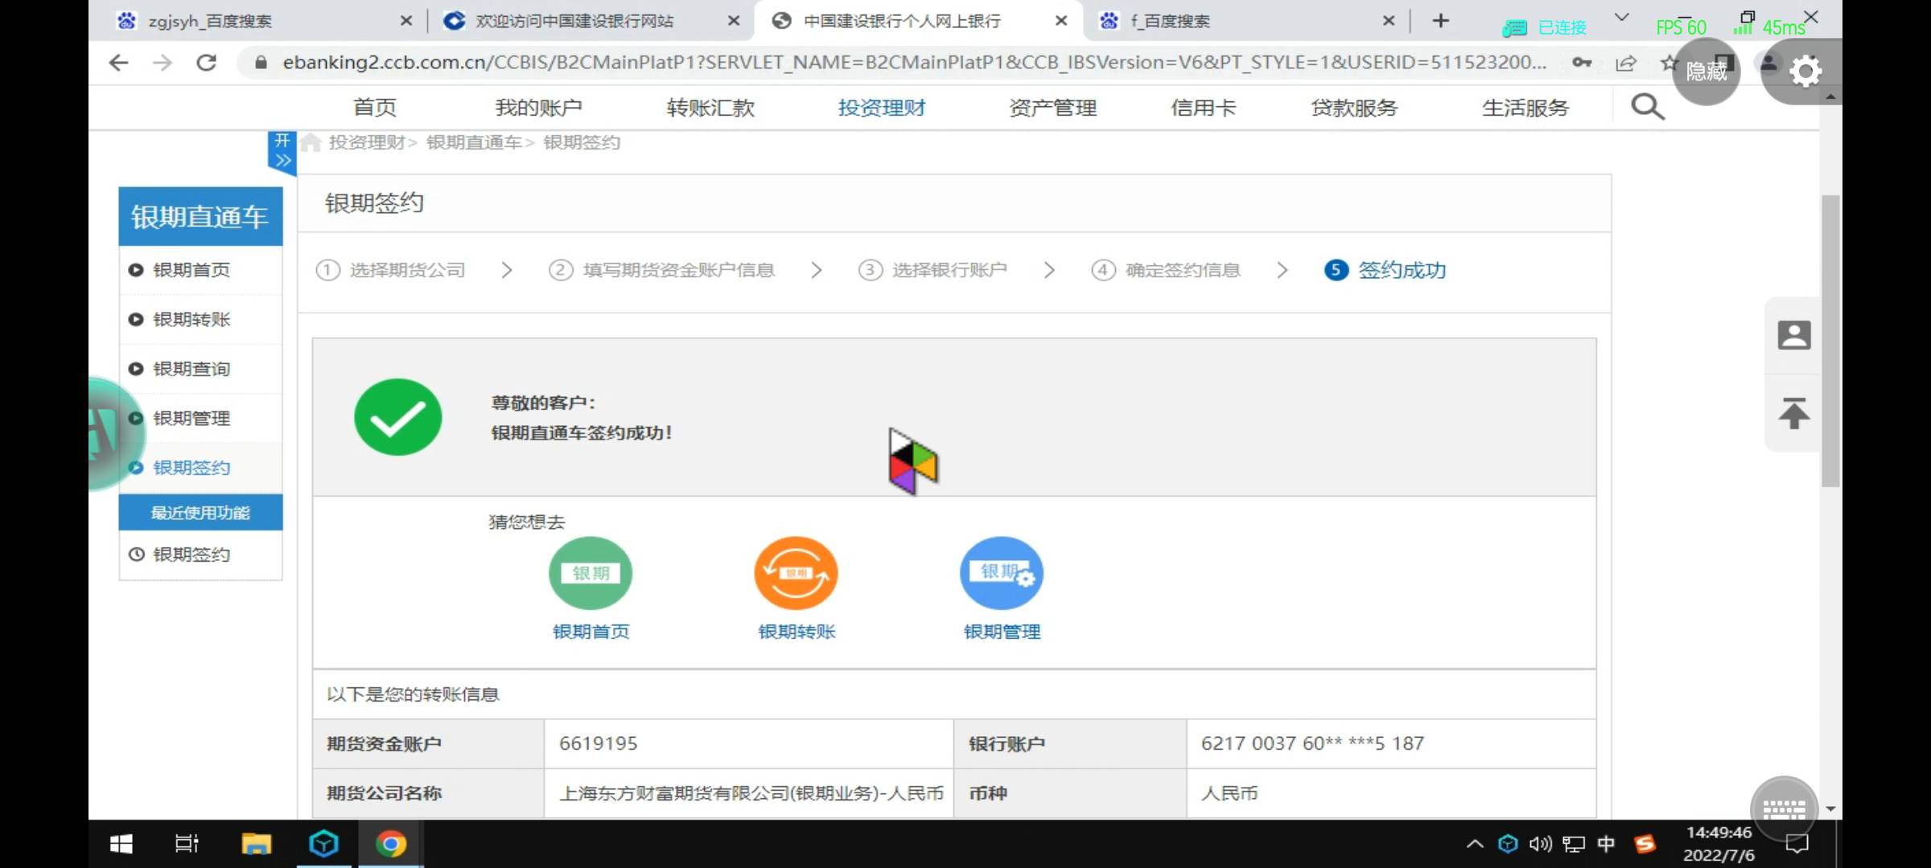Click the 银期管理 text link below blue icon

1002,632
